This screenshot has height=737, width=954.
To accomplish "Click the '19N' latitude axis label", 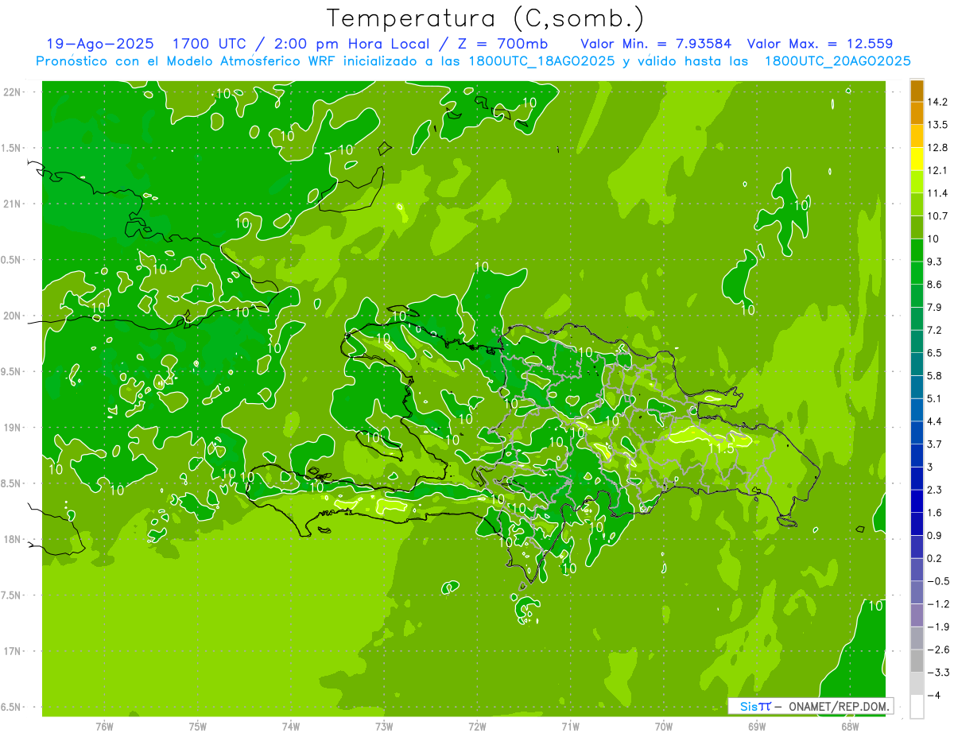I will click(14, 428).
